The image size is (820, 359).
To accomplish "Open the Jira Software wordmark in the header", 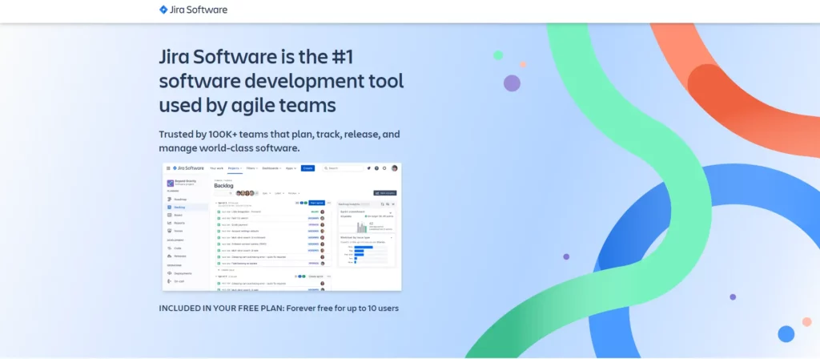I will pyautogui.click(x=199, y=10).
